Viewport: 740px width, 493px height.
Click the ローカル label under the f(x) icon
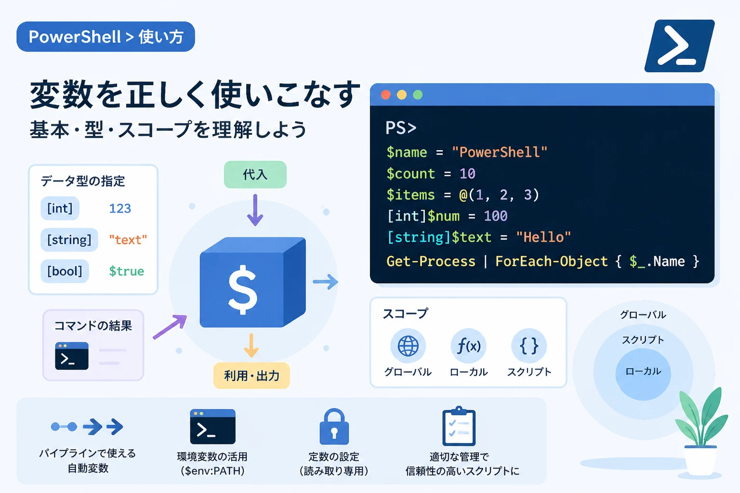pyautogui.click(x=469, y=372)
